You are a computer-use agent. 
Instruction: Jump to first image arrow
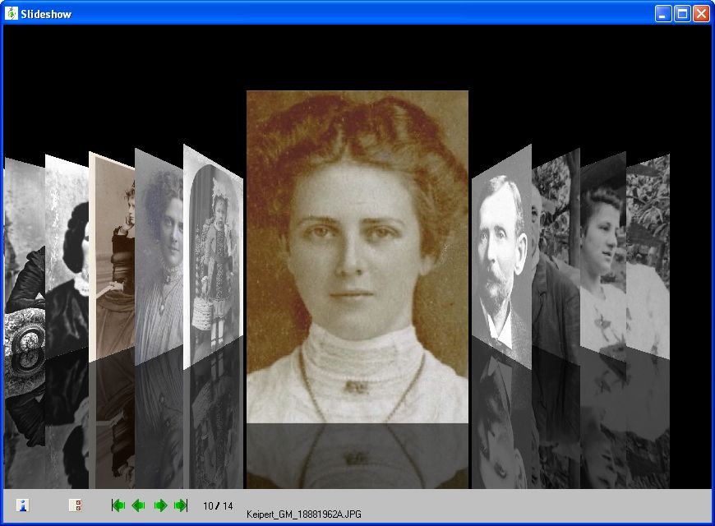point(118,505)
